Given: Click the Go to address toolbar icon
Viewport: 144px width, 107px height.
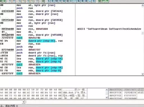Looking at the screenshot, I should [43, 1].
